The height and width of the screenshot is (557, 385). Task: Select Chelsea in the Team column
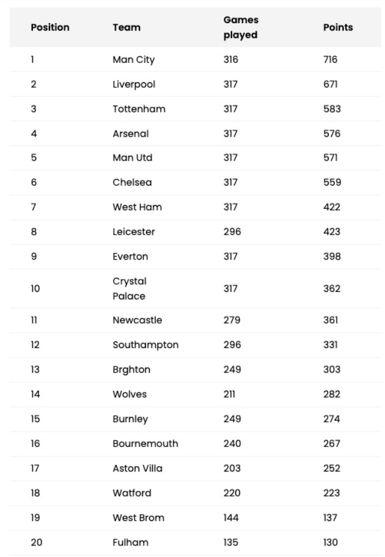tap(132, 183)
